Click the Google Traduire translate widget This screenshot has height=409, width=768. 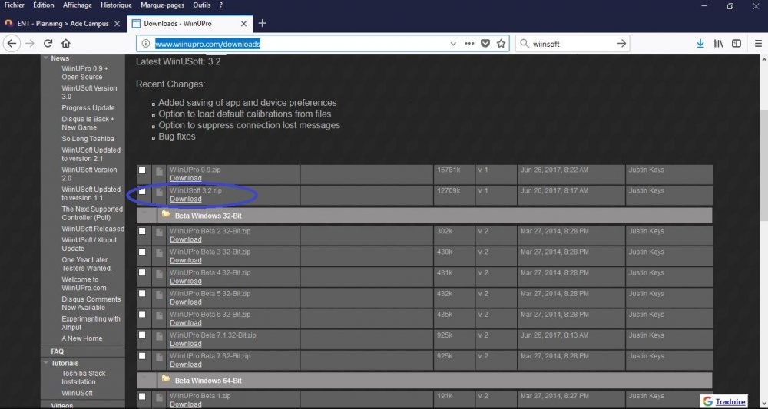(x=724, y=401)
